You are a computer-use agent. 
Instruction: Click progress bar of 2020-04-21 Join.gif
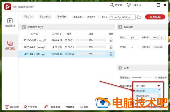click(x=91, y=47)
